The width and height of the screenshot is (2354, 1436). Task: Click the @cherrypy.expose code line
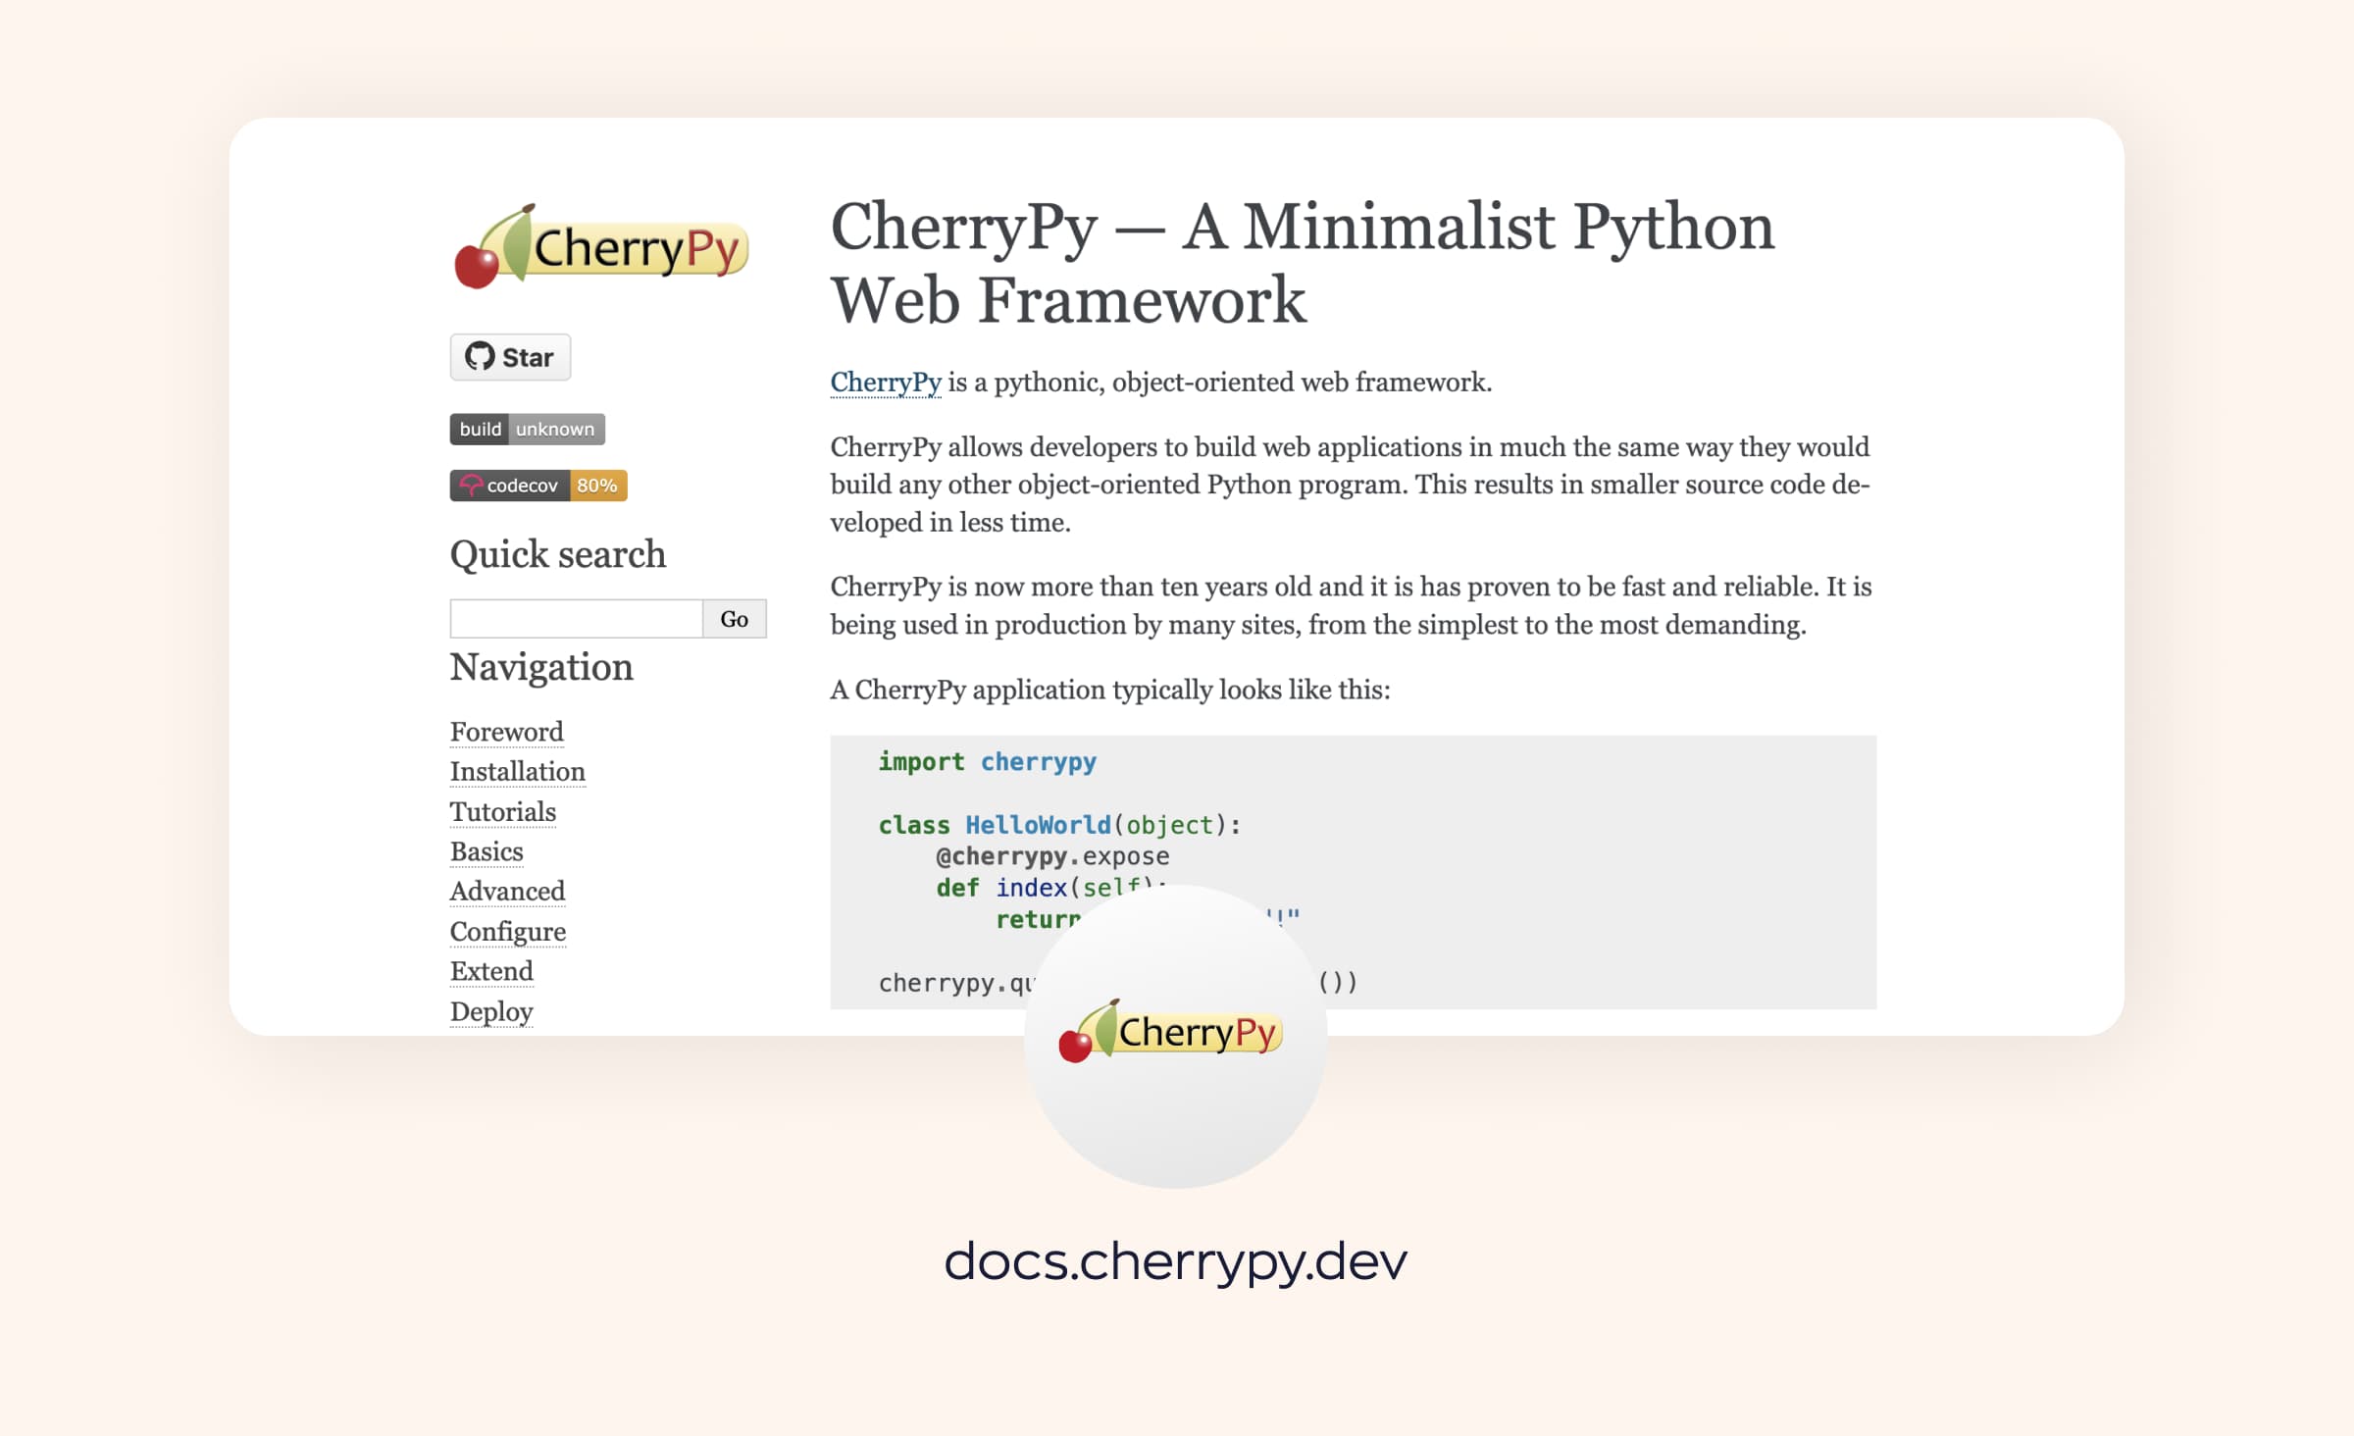pos(1052,856)
